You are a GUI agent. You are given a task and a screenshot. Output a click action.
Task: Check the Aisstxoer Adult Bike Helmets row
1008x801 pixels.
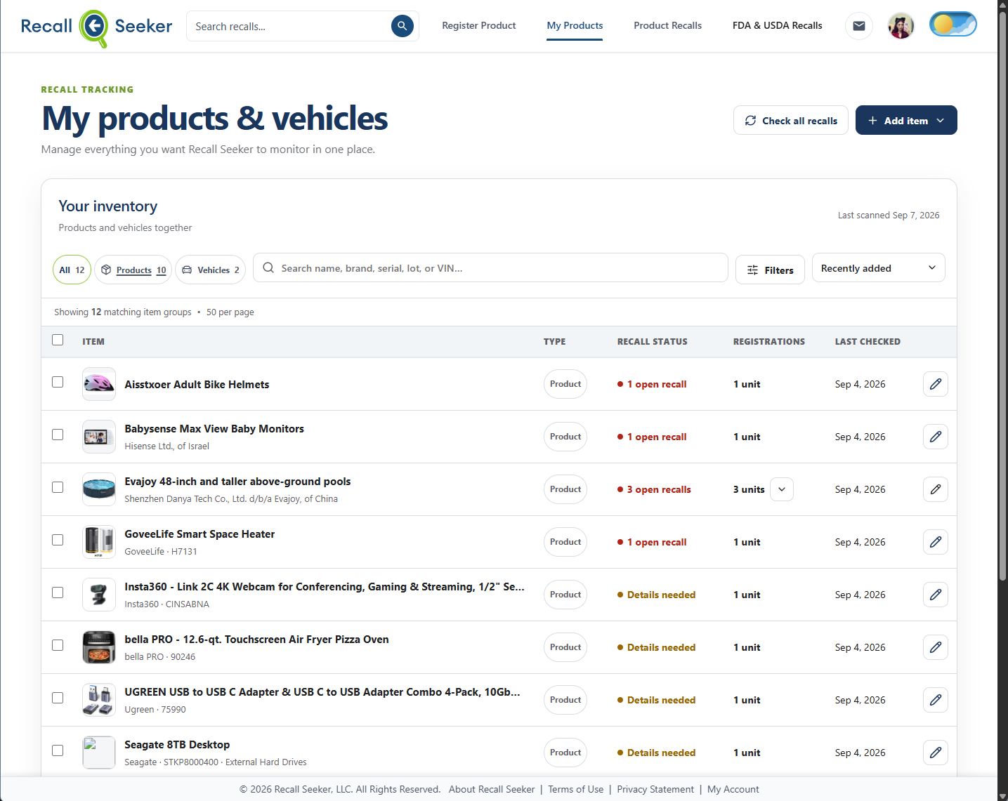point(58,382)
